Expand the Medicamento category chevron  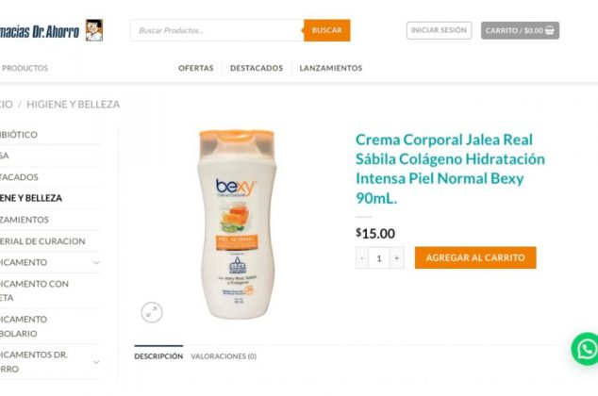[x=96, y=263]
